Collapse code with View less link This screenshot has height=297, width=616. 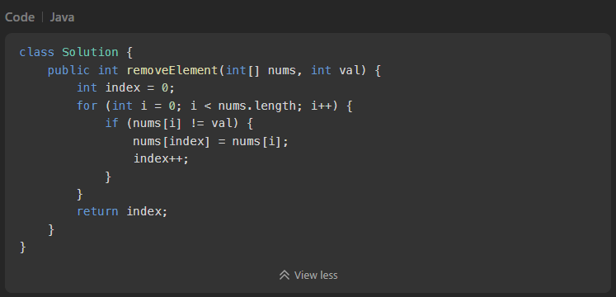click(x=308, y=276)
